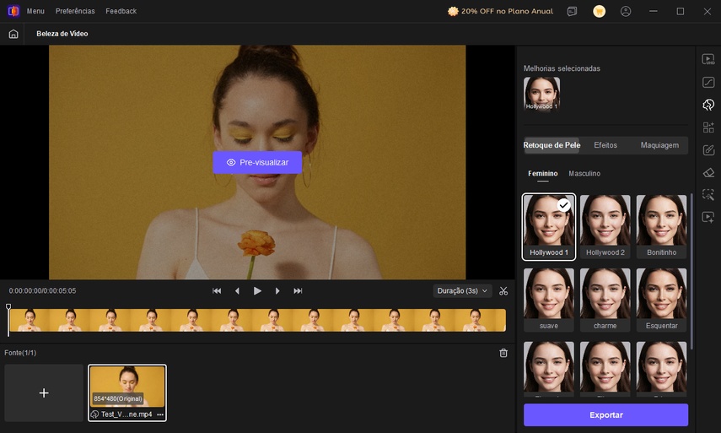
Task: Open the Feedback menu item
Action: coord(121,11)
